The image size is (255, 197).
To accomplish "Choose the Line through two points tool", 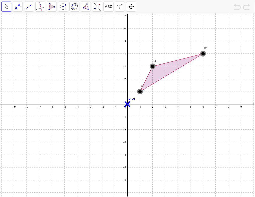I will (29, 7).
